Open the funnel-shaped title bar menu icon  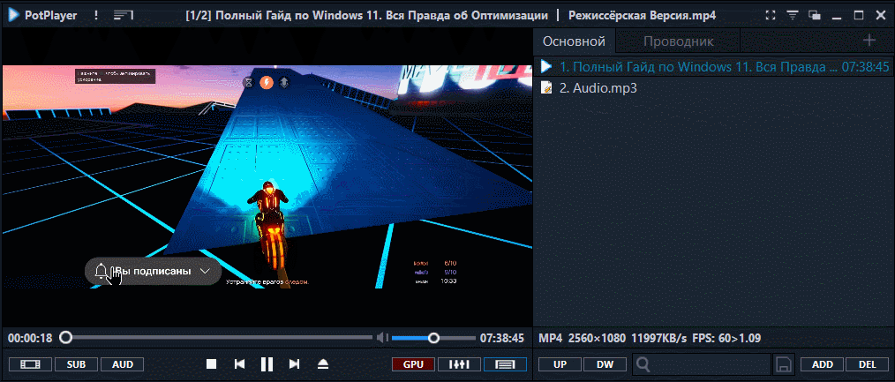[x=793, y=15]
